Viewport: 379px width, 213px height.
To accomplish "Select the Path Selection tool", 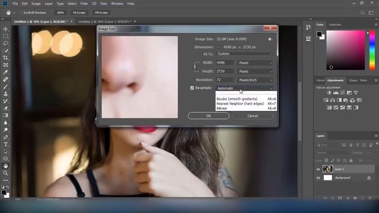I will (5, 151).
